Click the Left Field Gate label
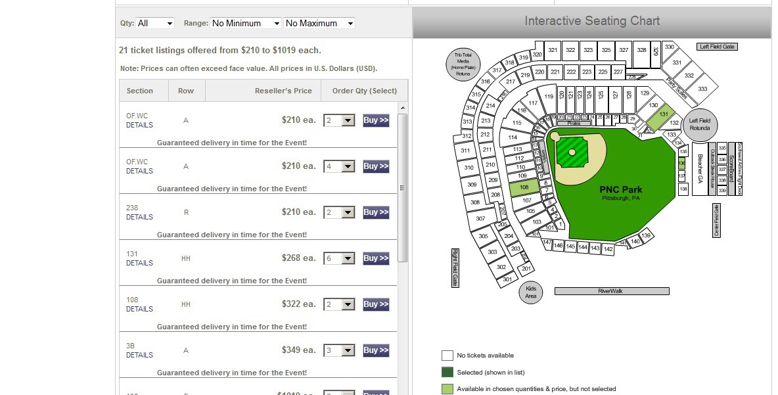The width and height of the screenshot is (778, 395). point(717,47)
